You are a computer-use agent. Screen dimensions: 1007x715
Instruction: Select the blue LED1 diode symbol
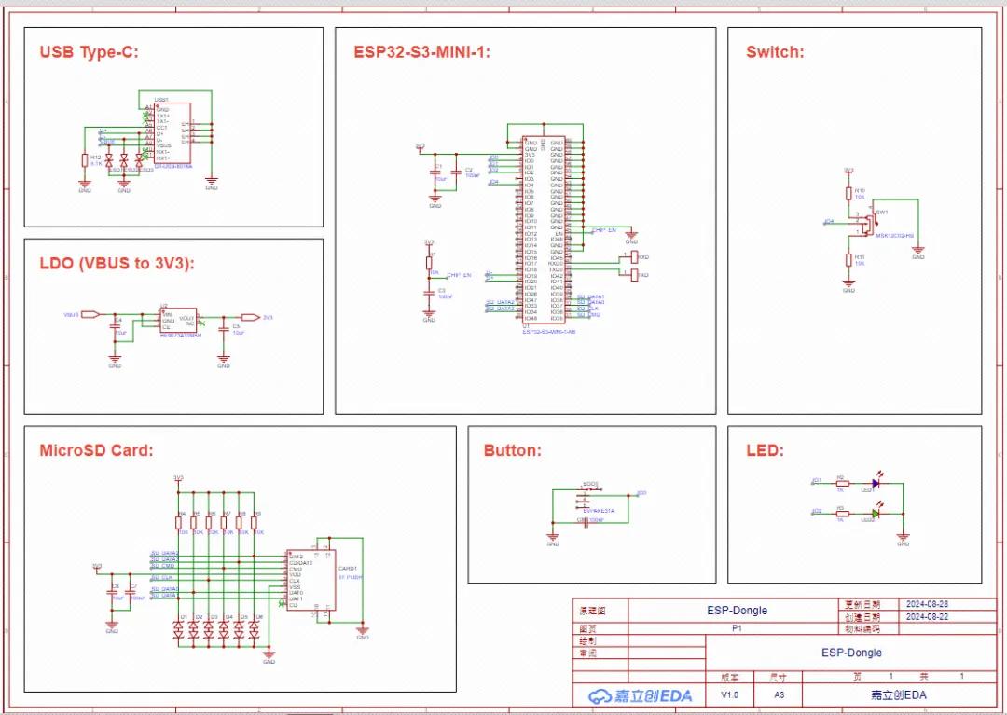[x=876, y=483]
